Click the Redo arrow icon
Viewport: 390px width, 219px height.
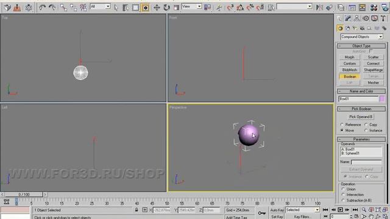point(52,7)
